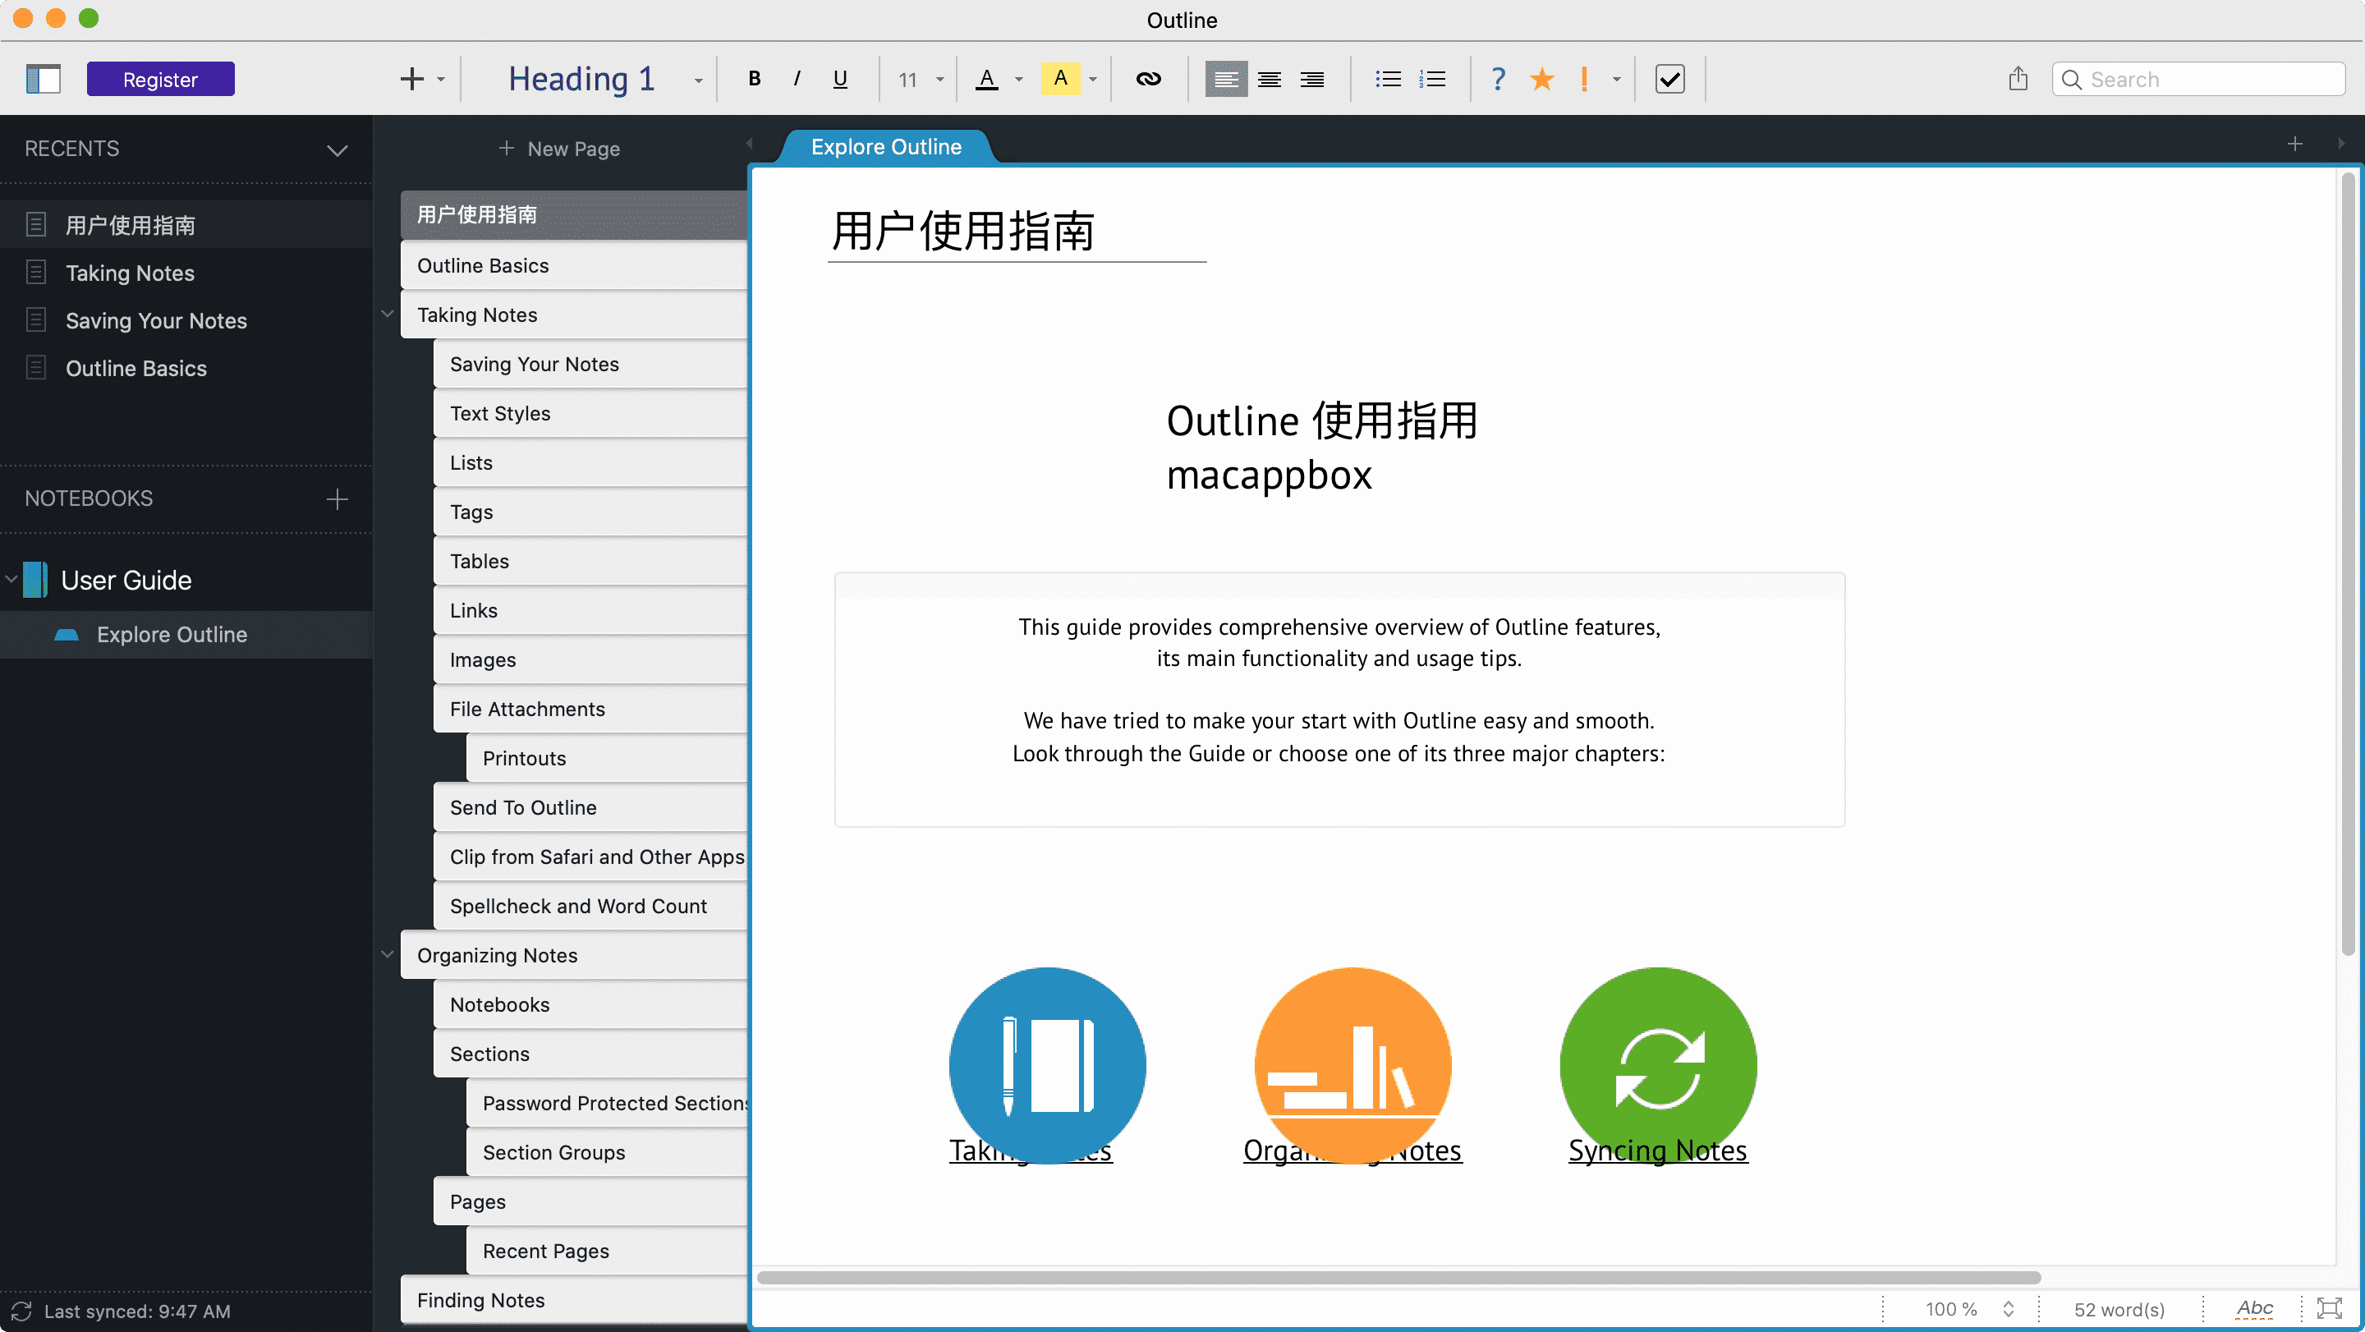Viewport: 2365px width, 1332px height.
Task: Open the highlight color dropdown arrow
Action: click(x=1094, y=80)
